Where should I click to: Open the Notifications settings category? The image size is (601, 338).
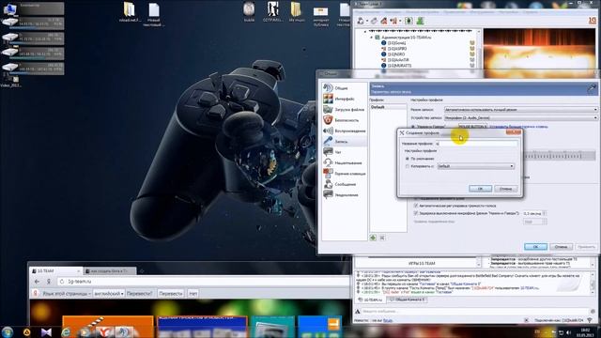tap(344, 195)
